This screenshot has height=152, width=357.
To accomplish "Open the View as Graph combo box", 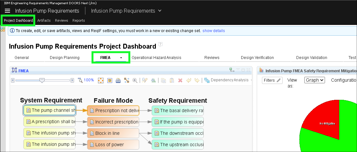I will (314, 80).
